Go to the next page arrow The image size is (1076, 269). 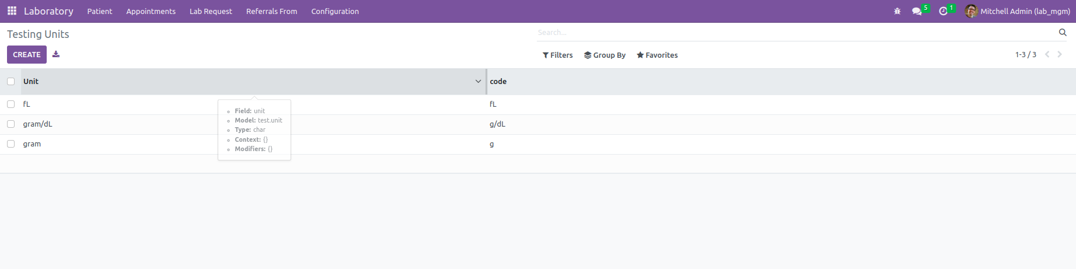[1060, 54]
